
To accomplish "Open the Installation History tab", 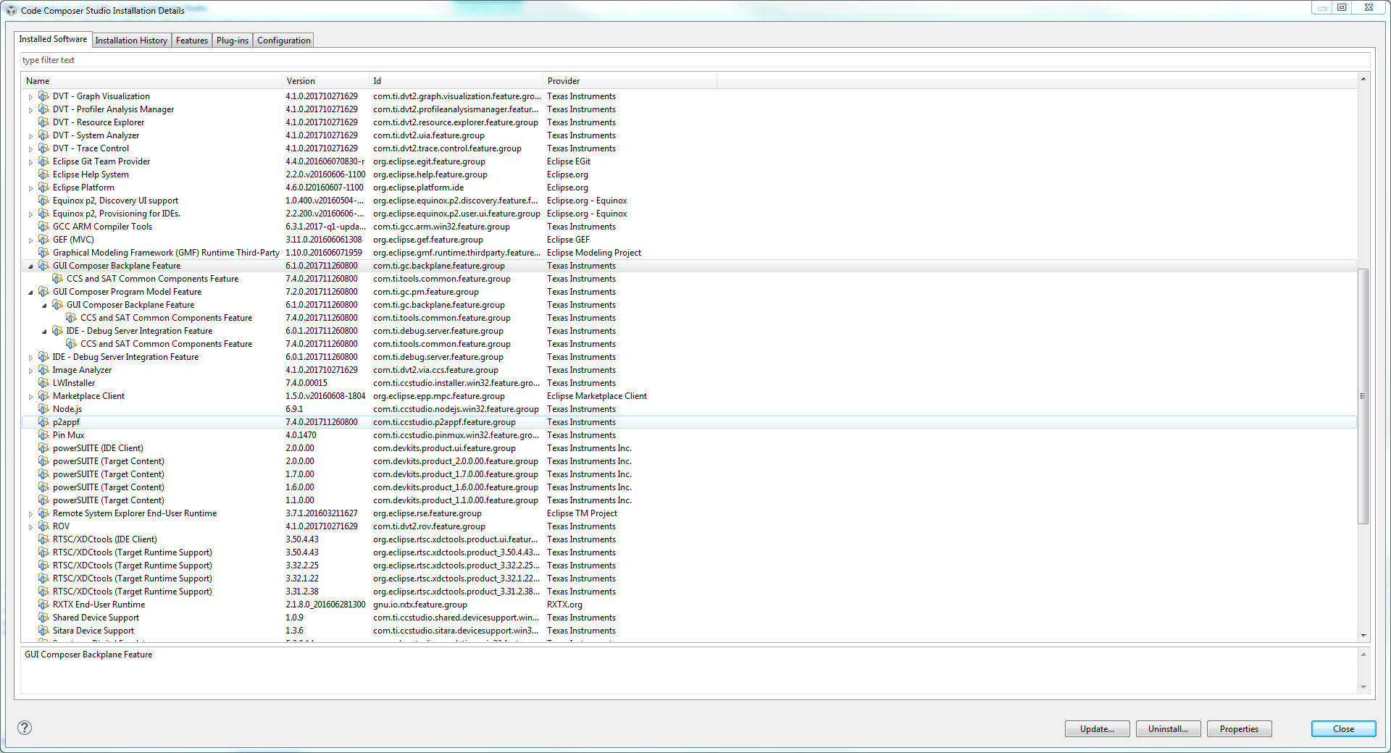I will [x=131, y=41].
